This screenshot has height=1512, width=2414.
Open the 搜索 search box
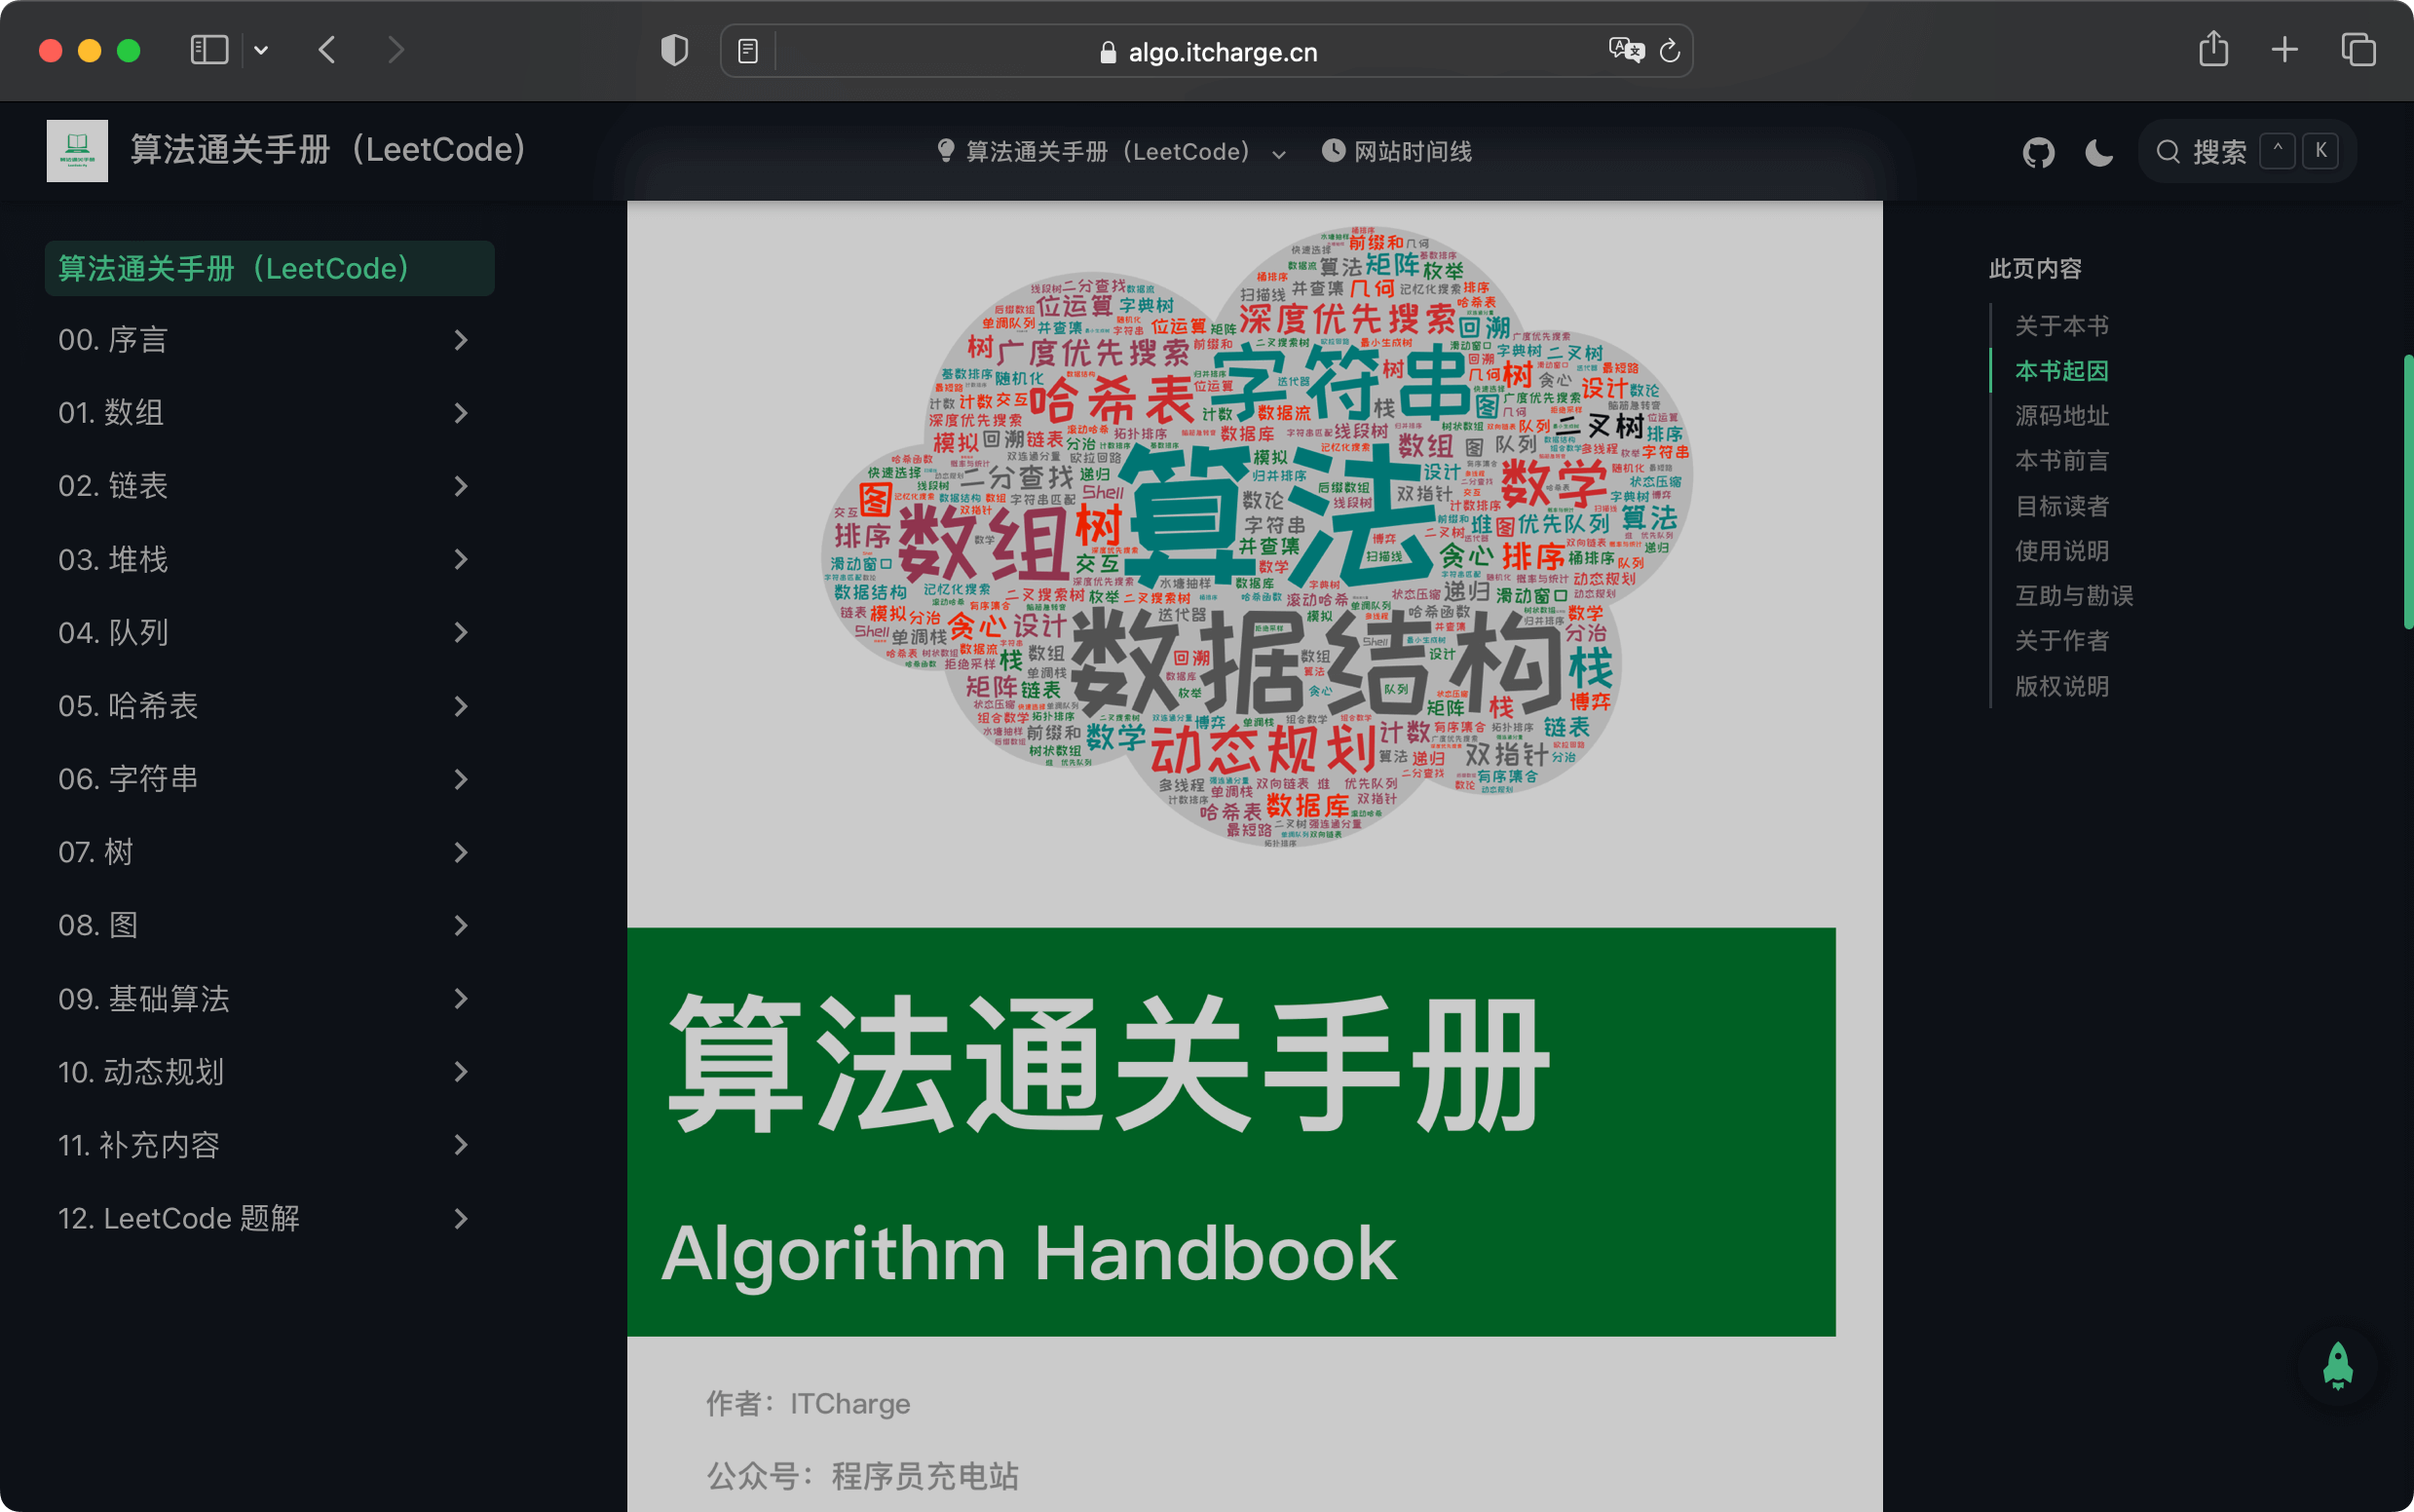2247,152
